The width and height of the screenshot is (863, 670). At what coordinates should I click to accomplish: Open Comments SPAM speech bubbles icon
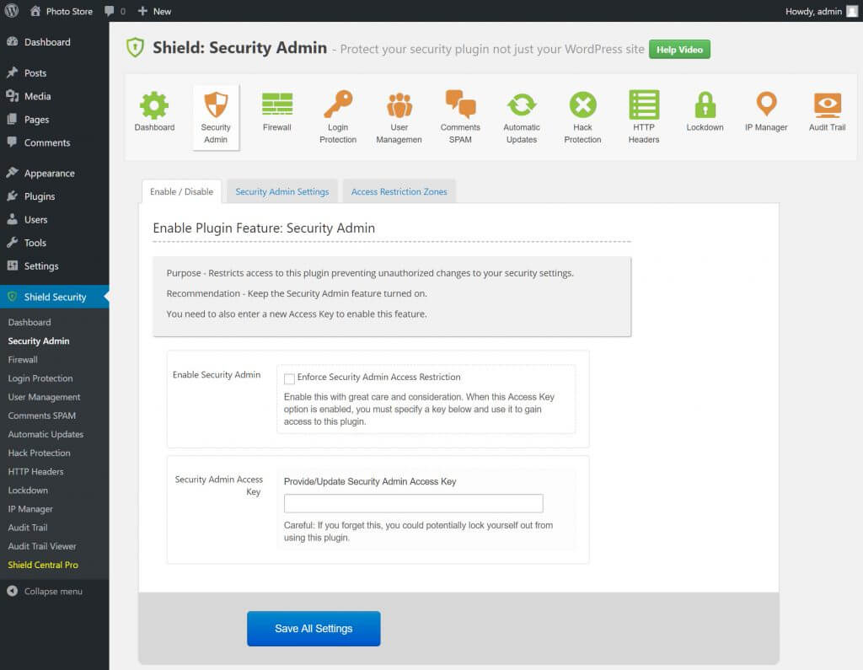[x=460, y=104]
